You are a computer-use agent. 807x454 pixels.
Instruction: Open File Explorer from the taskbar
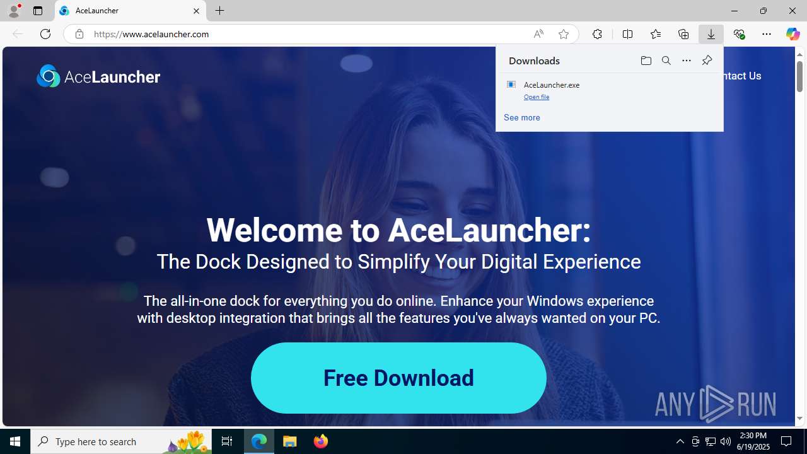[x=290, y=441]
